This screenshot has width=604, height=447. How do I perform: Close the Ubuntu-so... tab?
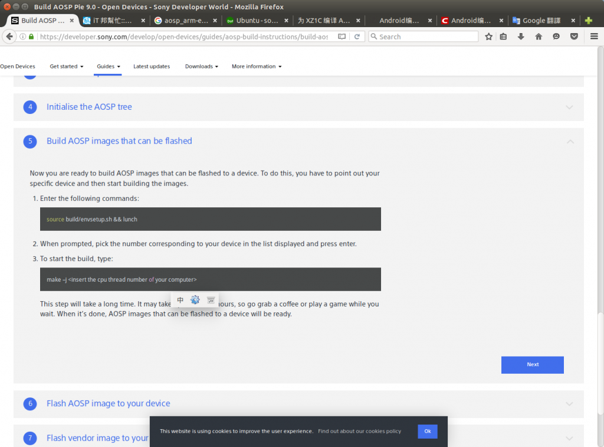[x=286, y=21]
